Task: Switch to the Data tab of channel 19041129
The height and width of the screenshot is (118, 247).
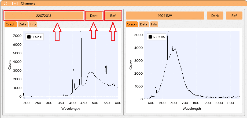Action: pyautogui.click(x=144, y=24)
